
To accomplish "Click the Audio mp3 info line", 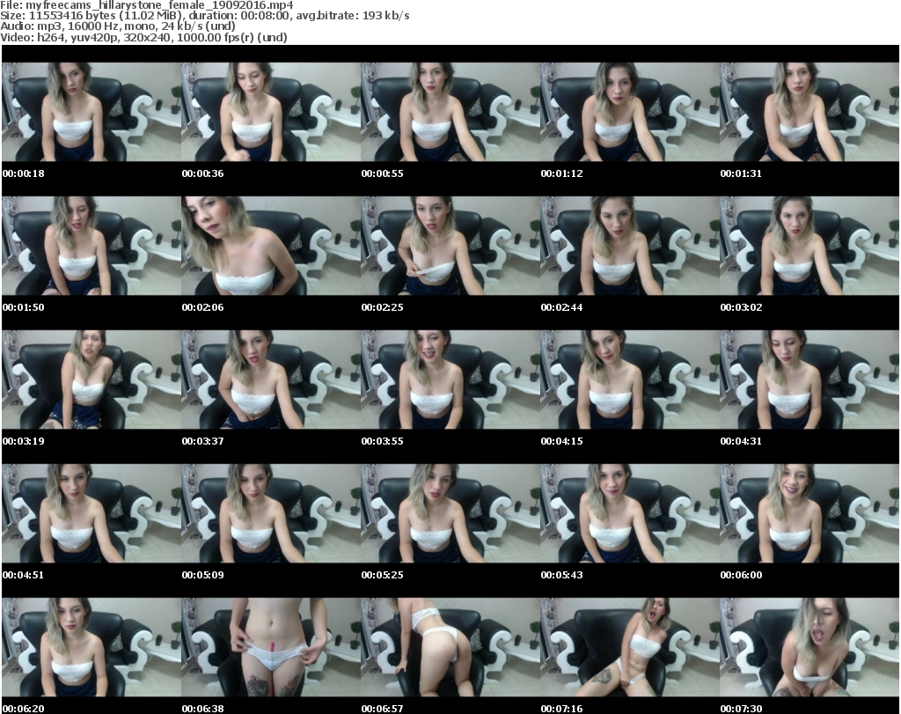I will point(118,26).
